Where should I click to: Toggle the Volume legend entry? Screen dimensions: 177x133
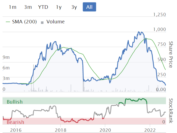coord(53,22)
